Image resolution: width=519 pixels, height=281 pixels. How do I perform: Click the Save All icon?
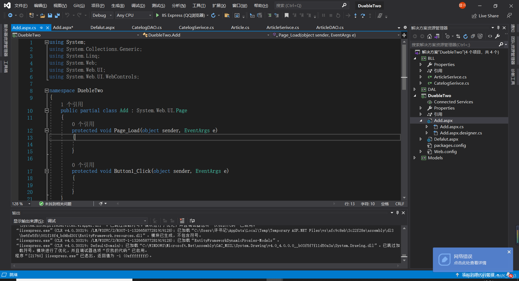click(x=57, y=15)
